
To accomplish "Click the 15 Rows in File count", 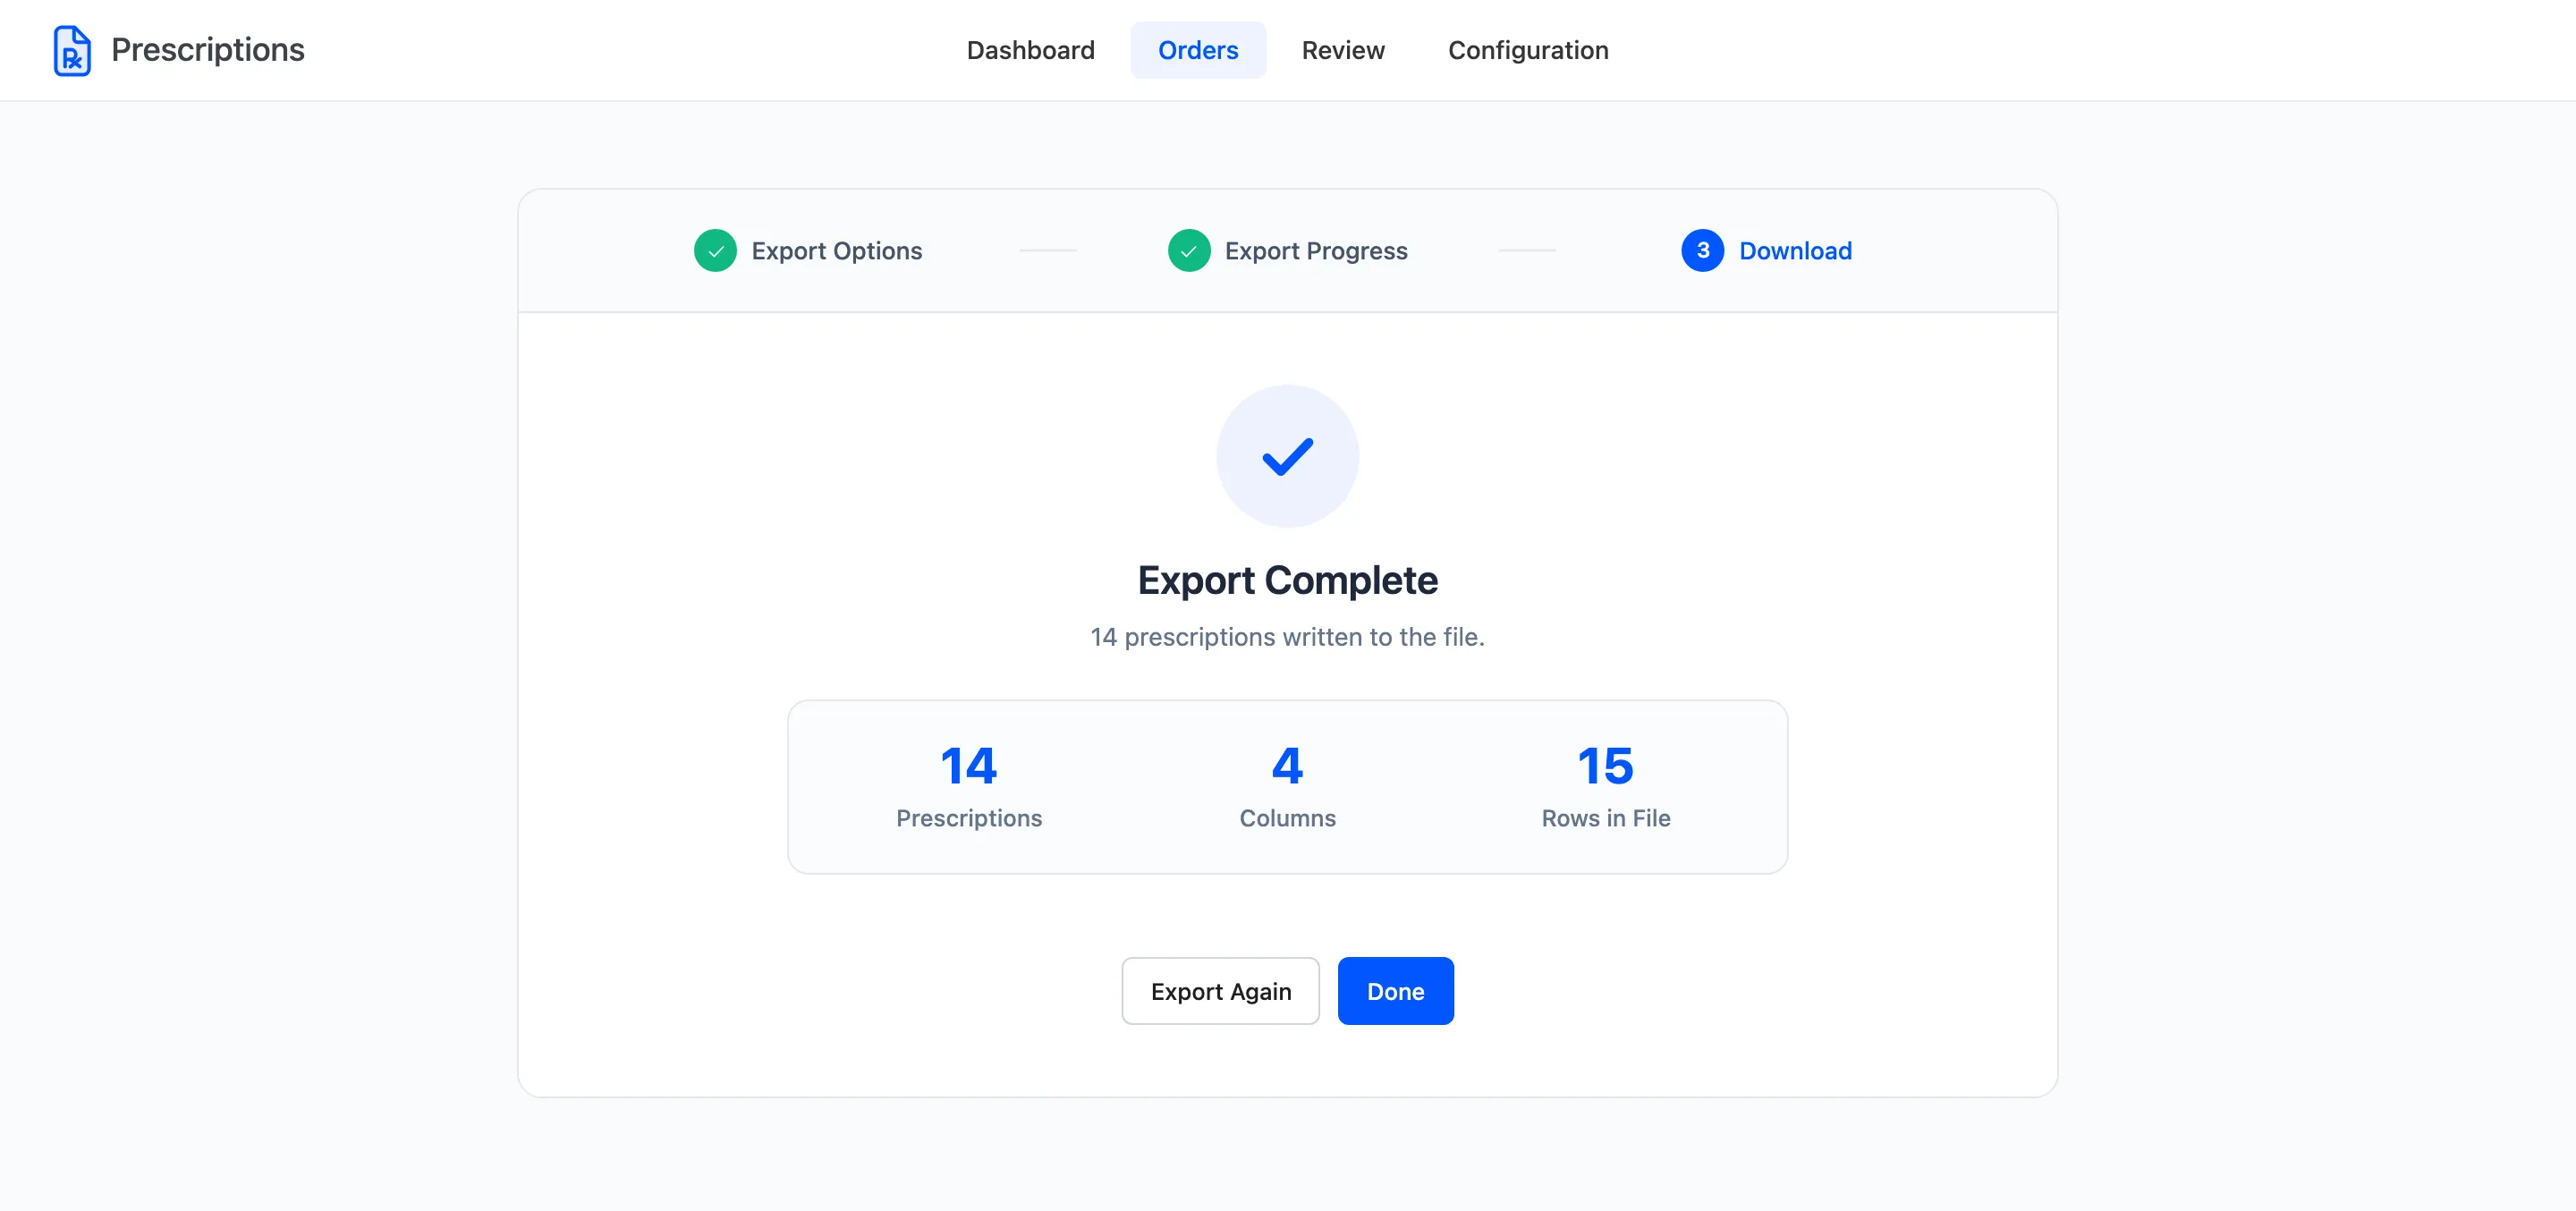I will (x=1605, y=766).
